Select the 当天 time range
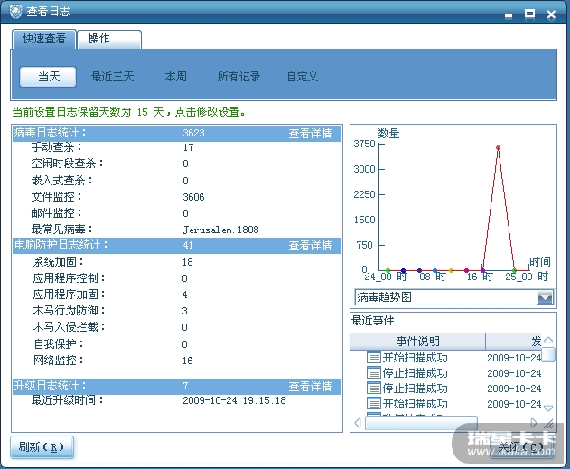Image resolution: width=570 pixels, height=469 pixels. coord(48,77)
